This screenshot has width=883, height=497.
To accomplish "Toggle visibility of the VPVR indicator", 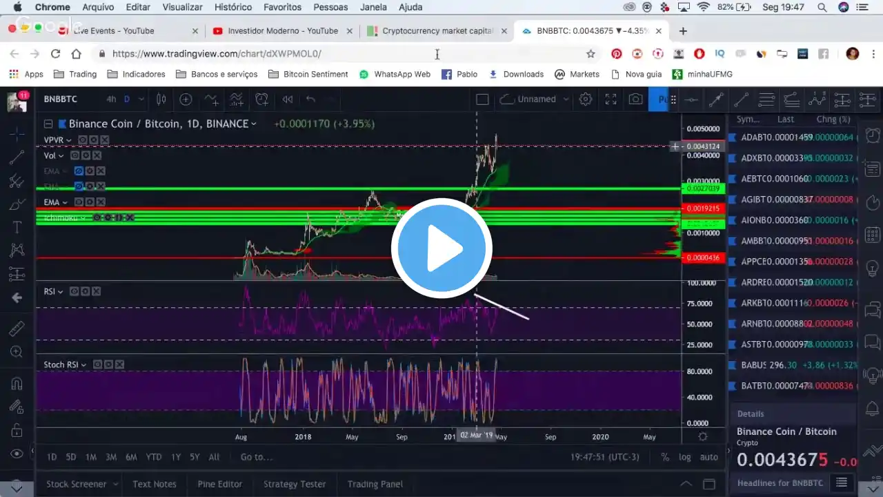I will 82,140.
